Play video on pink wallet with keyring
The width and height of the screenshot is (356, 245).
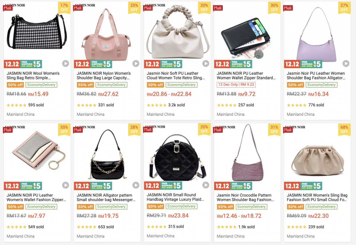click(x=66, y=185)
